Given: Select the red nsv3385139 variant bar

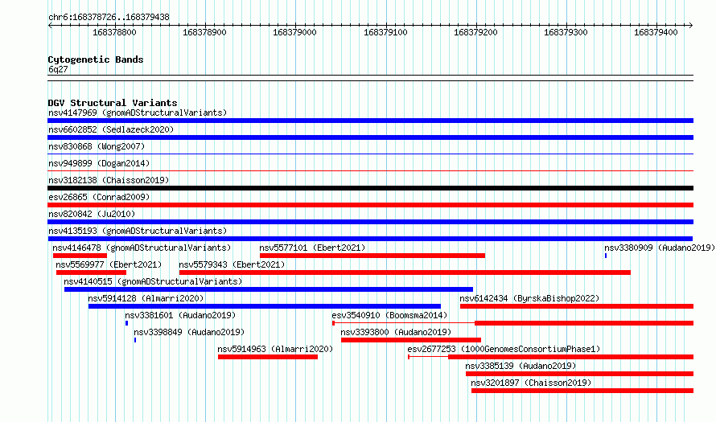Looking at the screenshot, I should (x=579, y=374).
